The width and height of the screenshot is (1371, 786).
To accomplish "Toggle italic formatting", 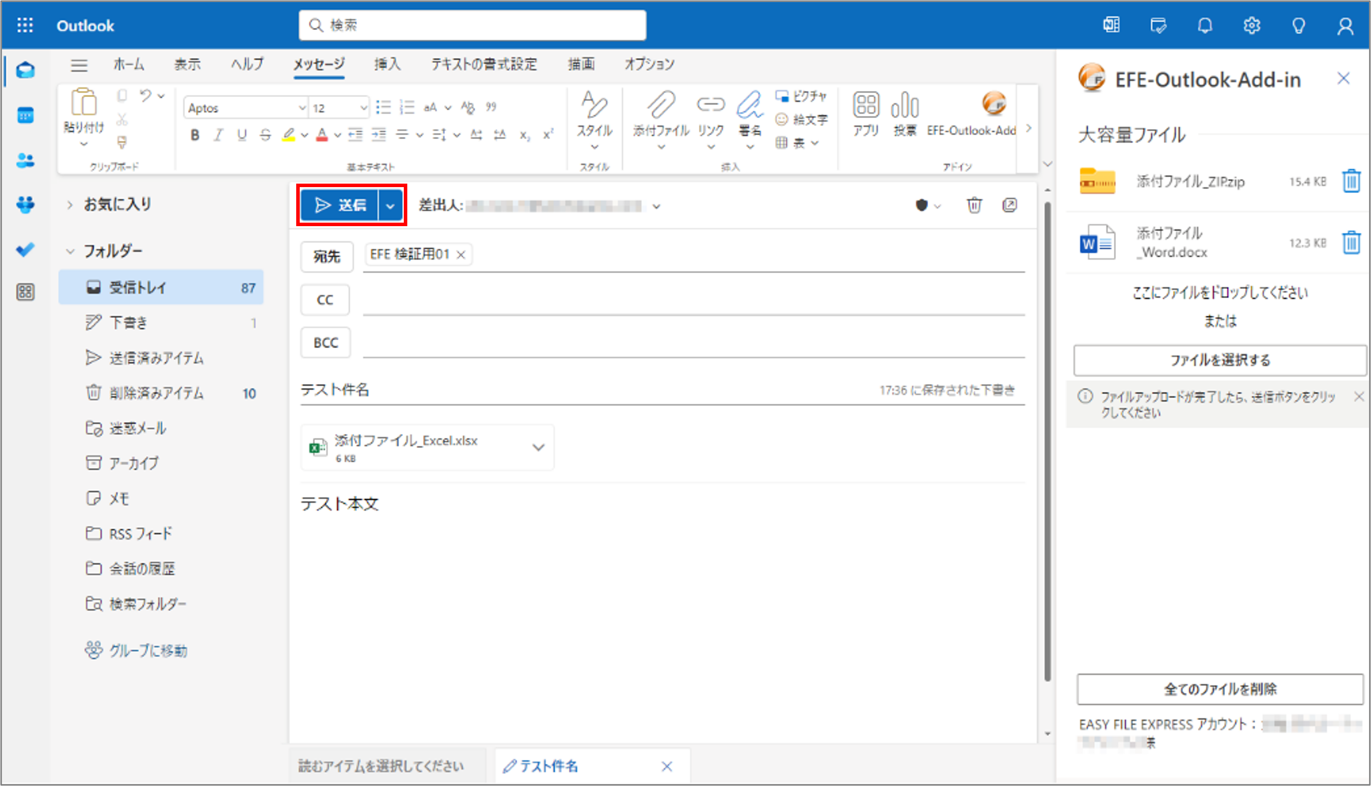I will click(x=218, y=136).
